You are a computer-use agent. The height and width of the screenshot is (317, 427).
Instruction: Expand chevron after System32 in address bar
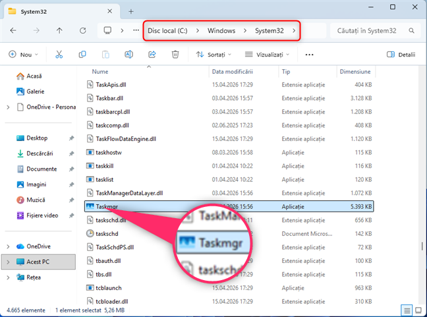pyautogui.click(x=294, y=30)
